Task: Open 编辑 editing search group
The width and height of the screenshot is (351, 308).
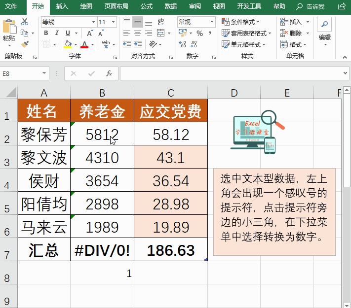Action: tap(324, 32)
